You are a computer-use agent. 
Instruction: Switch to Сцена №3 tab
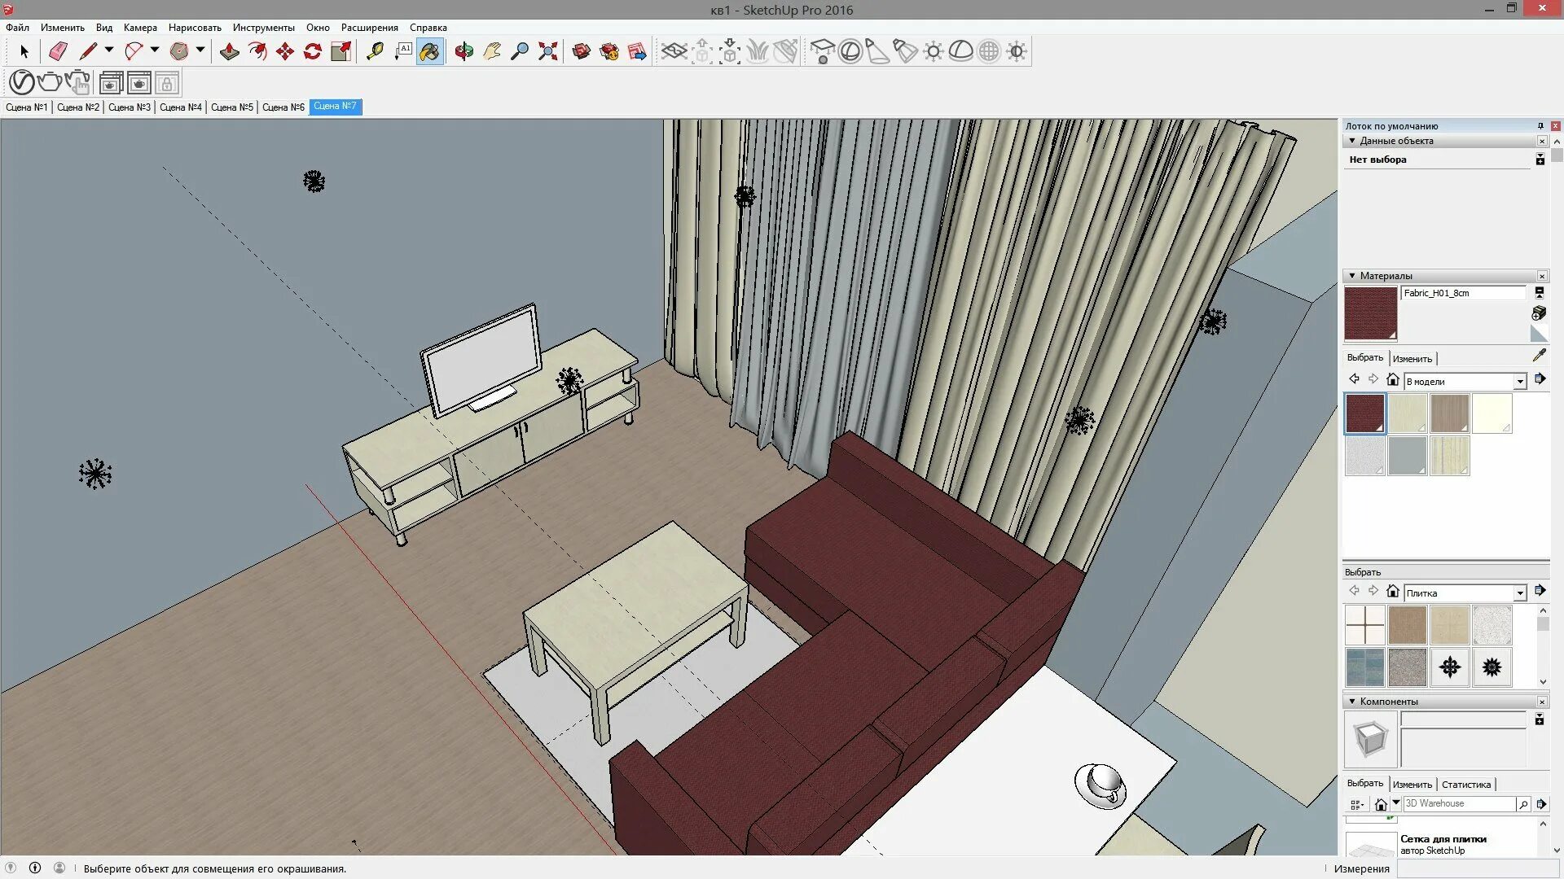130,107
